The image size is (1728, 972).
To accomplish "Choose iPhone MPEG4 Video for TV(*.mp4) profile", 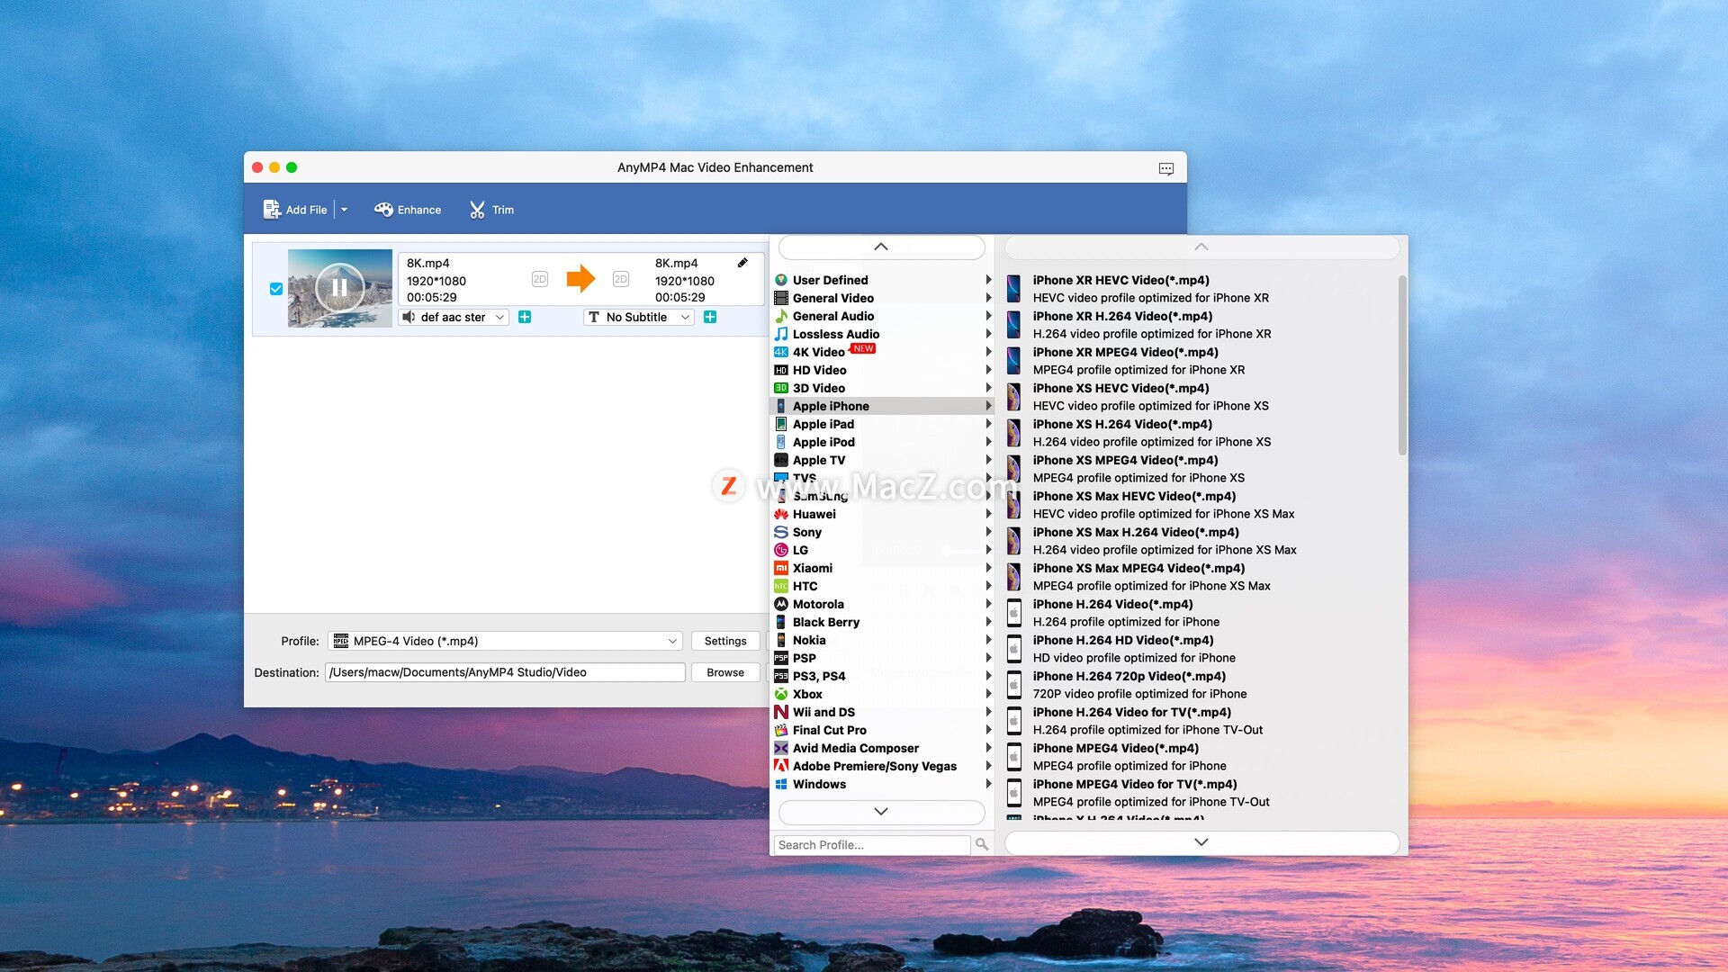I will [1201, 793].
